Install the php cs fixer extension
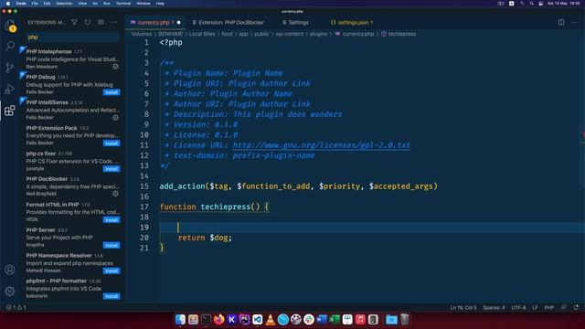This screenshot has height=329, width=585. pos(112,168)
